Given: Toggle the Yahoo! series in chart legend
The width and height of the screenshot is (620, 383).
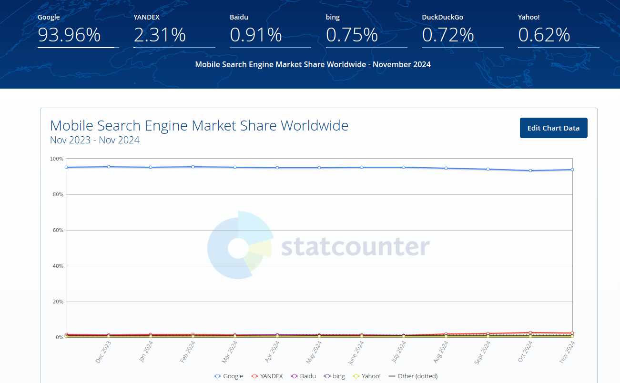Looking at the screenshot, I should 366,376.
